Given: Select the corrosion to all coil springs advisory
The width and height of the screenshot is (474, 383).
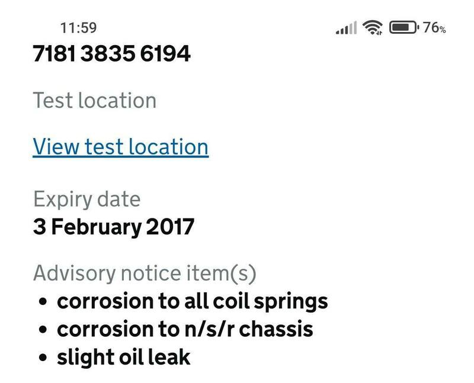Looking at the screenshot, I should tap(192, 301).
